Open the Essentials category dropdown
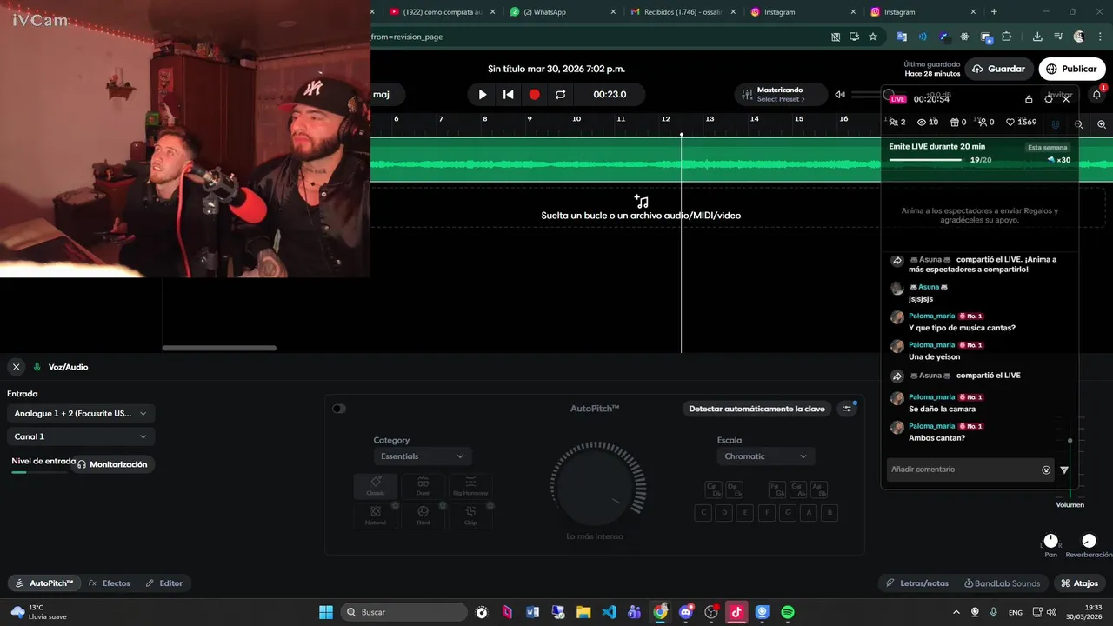Image resolution: width=1113 pixels, height=626 pixels. point(423,456)
